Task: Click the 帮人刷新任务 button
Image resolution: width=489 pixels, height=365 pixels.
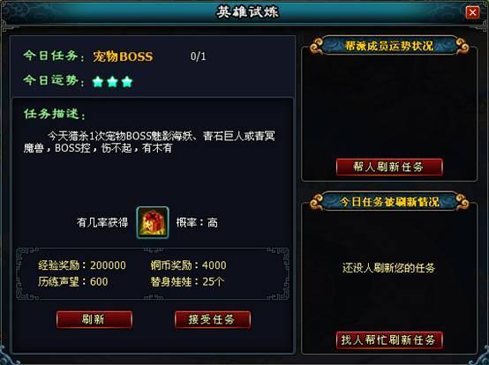Action: tap(389, 167)
